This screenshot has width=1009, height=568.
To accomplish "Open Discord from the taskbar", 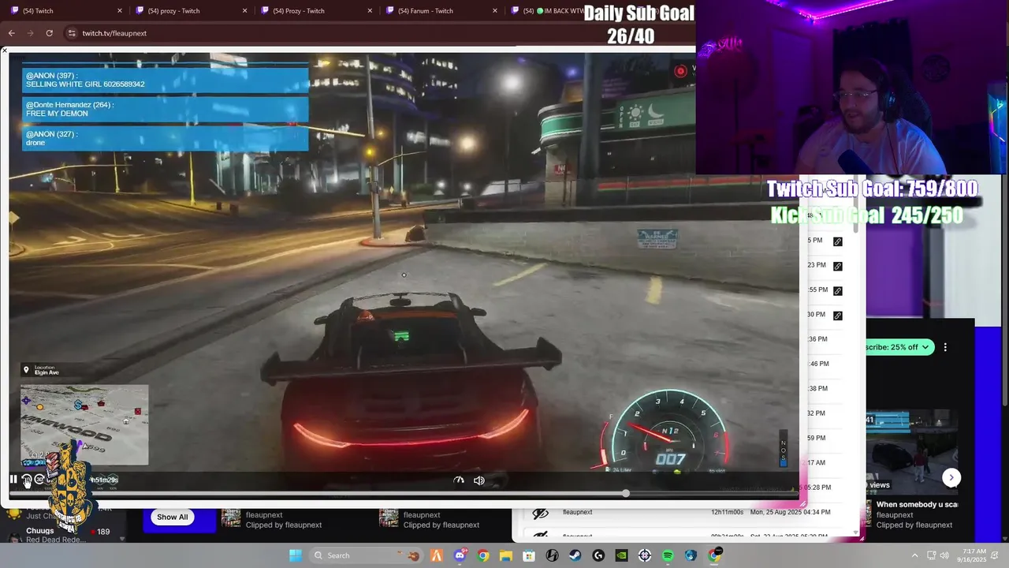I will pyautogui.click(x=460, y=555).
